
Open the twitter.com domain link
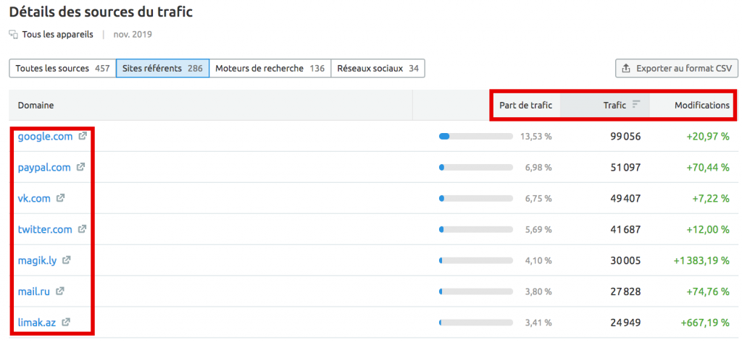45,230
